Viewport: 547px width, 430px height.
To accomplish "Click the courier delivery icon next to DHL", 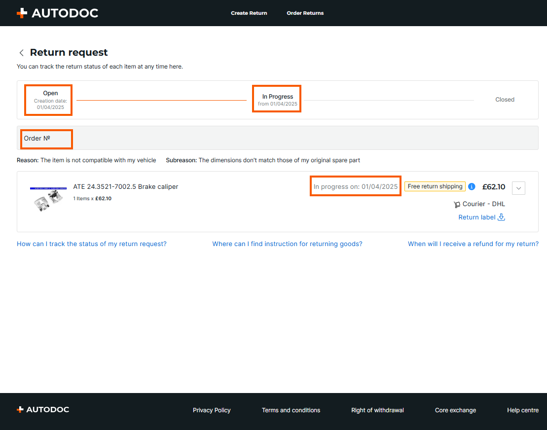I will (457, 204).
